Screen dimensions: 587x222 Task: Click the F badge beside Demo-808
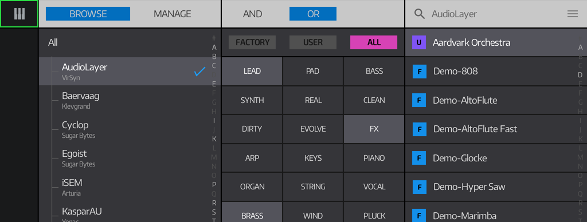(x=419, y=72)
